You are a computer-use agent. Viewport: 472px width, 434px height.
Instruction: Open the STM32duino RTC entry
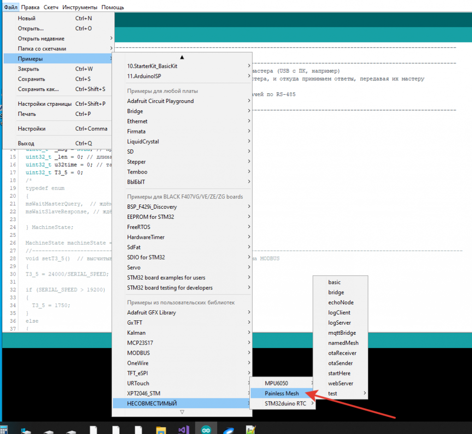click(x=283, y=404)
